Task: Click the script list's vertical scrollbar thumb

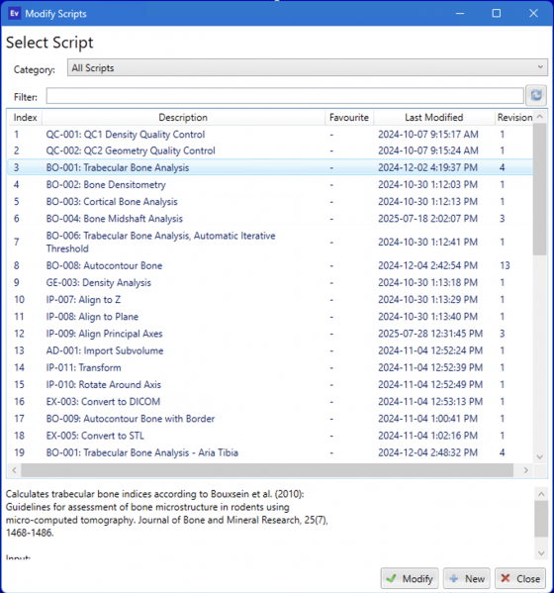Action: pyautogui.click(x=539, y=189)
